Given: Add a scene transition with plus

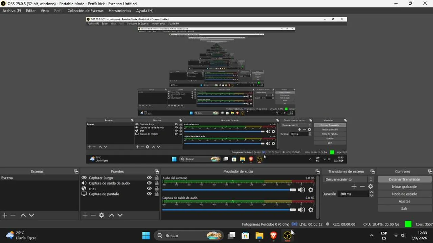Looking at the screenshot, I should (x=354, y=186).
